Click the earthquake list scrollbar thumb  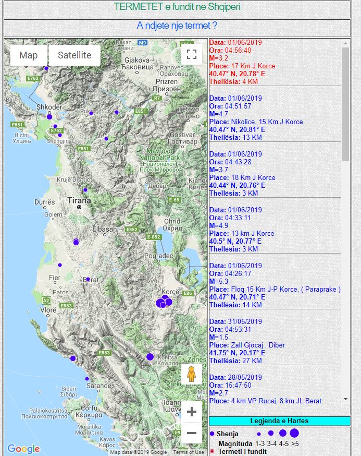click(x=346, y=103)
